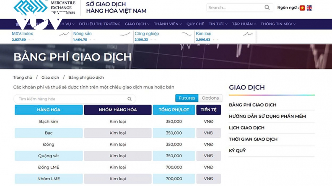This screenshot has width=332, height=186.
Task: Switch to the Options toggle
Action: pyautogui.click(x=210, y=98)
